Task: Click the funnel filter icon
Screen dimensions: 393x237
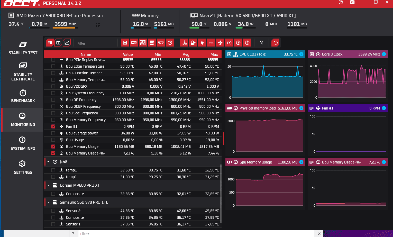Action: coord(262,43)
